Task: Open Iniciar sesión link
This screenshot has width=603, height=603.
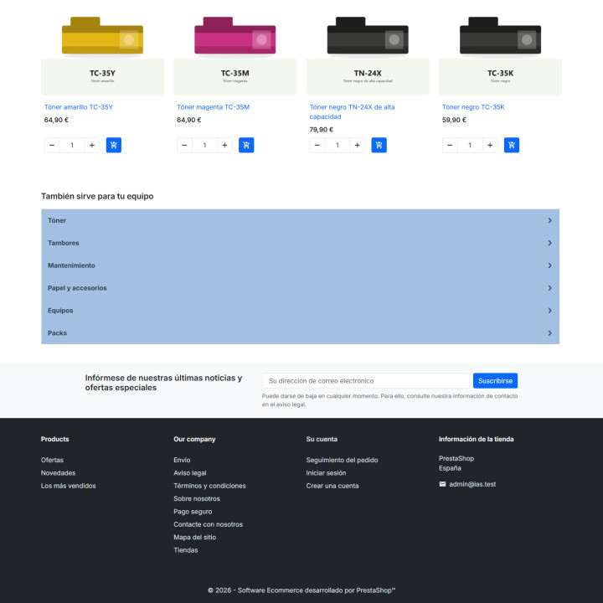Action: (326, 473)
